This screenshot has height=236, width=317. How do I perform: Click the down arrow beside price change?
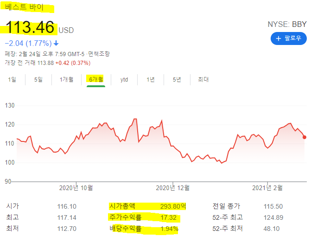click(56, 43)
